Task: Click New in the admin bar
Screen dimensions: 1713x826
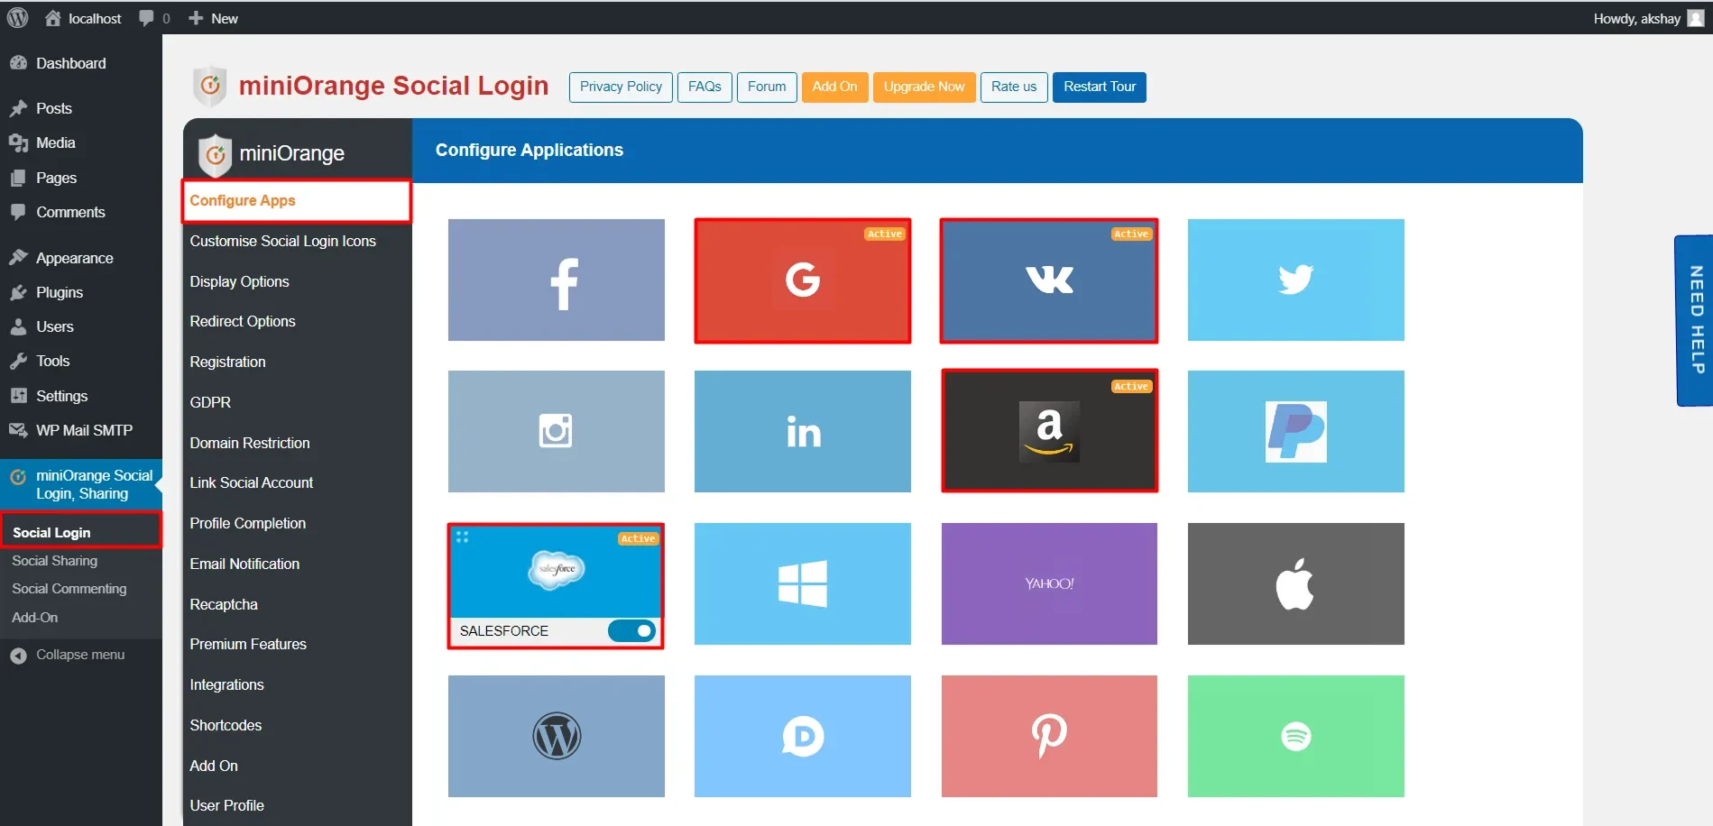Action: (x=213, y=18)
